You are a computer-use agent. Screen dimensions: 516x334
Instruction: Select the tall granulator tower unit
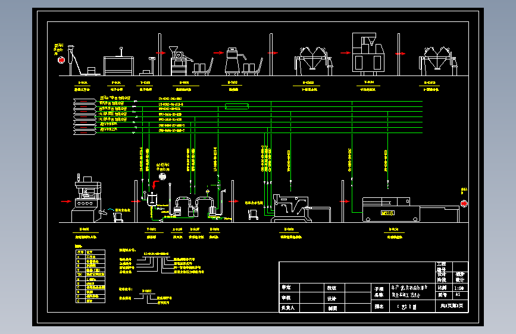click(368, 53)
